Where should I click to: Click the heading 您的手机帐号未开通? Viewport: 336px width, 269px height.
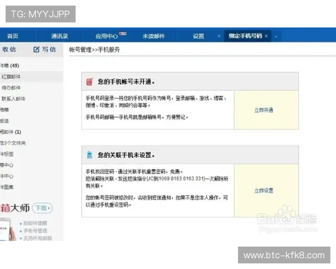(x=126, y=82)
